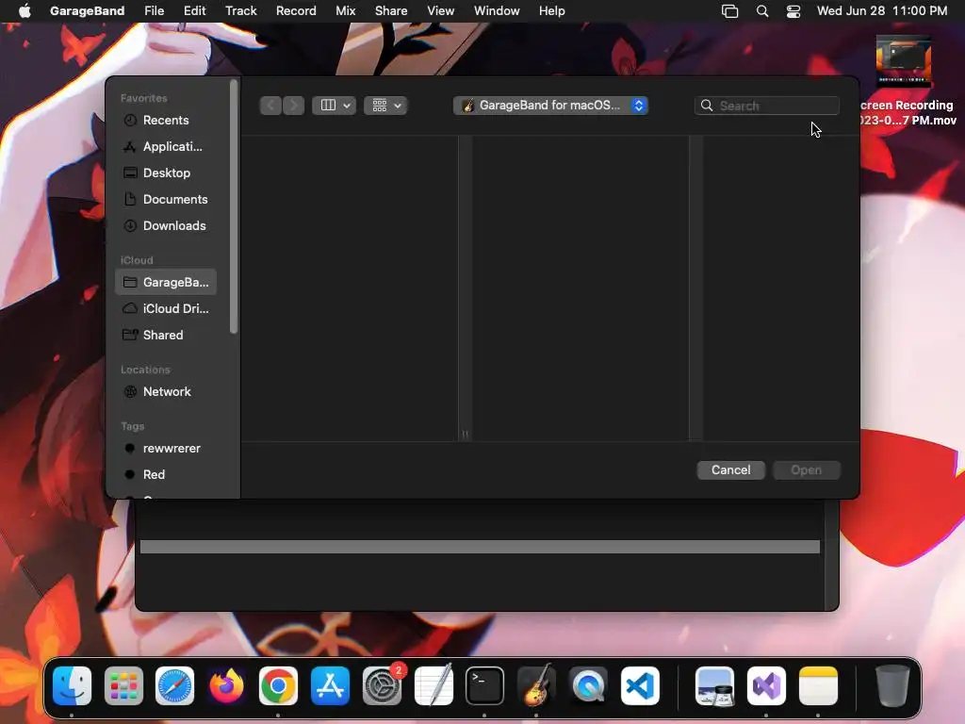The height and width of the screenshot is (724, 965).
Task: Open the Track menu
Action: 240,11
